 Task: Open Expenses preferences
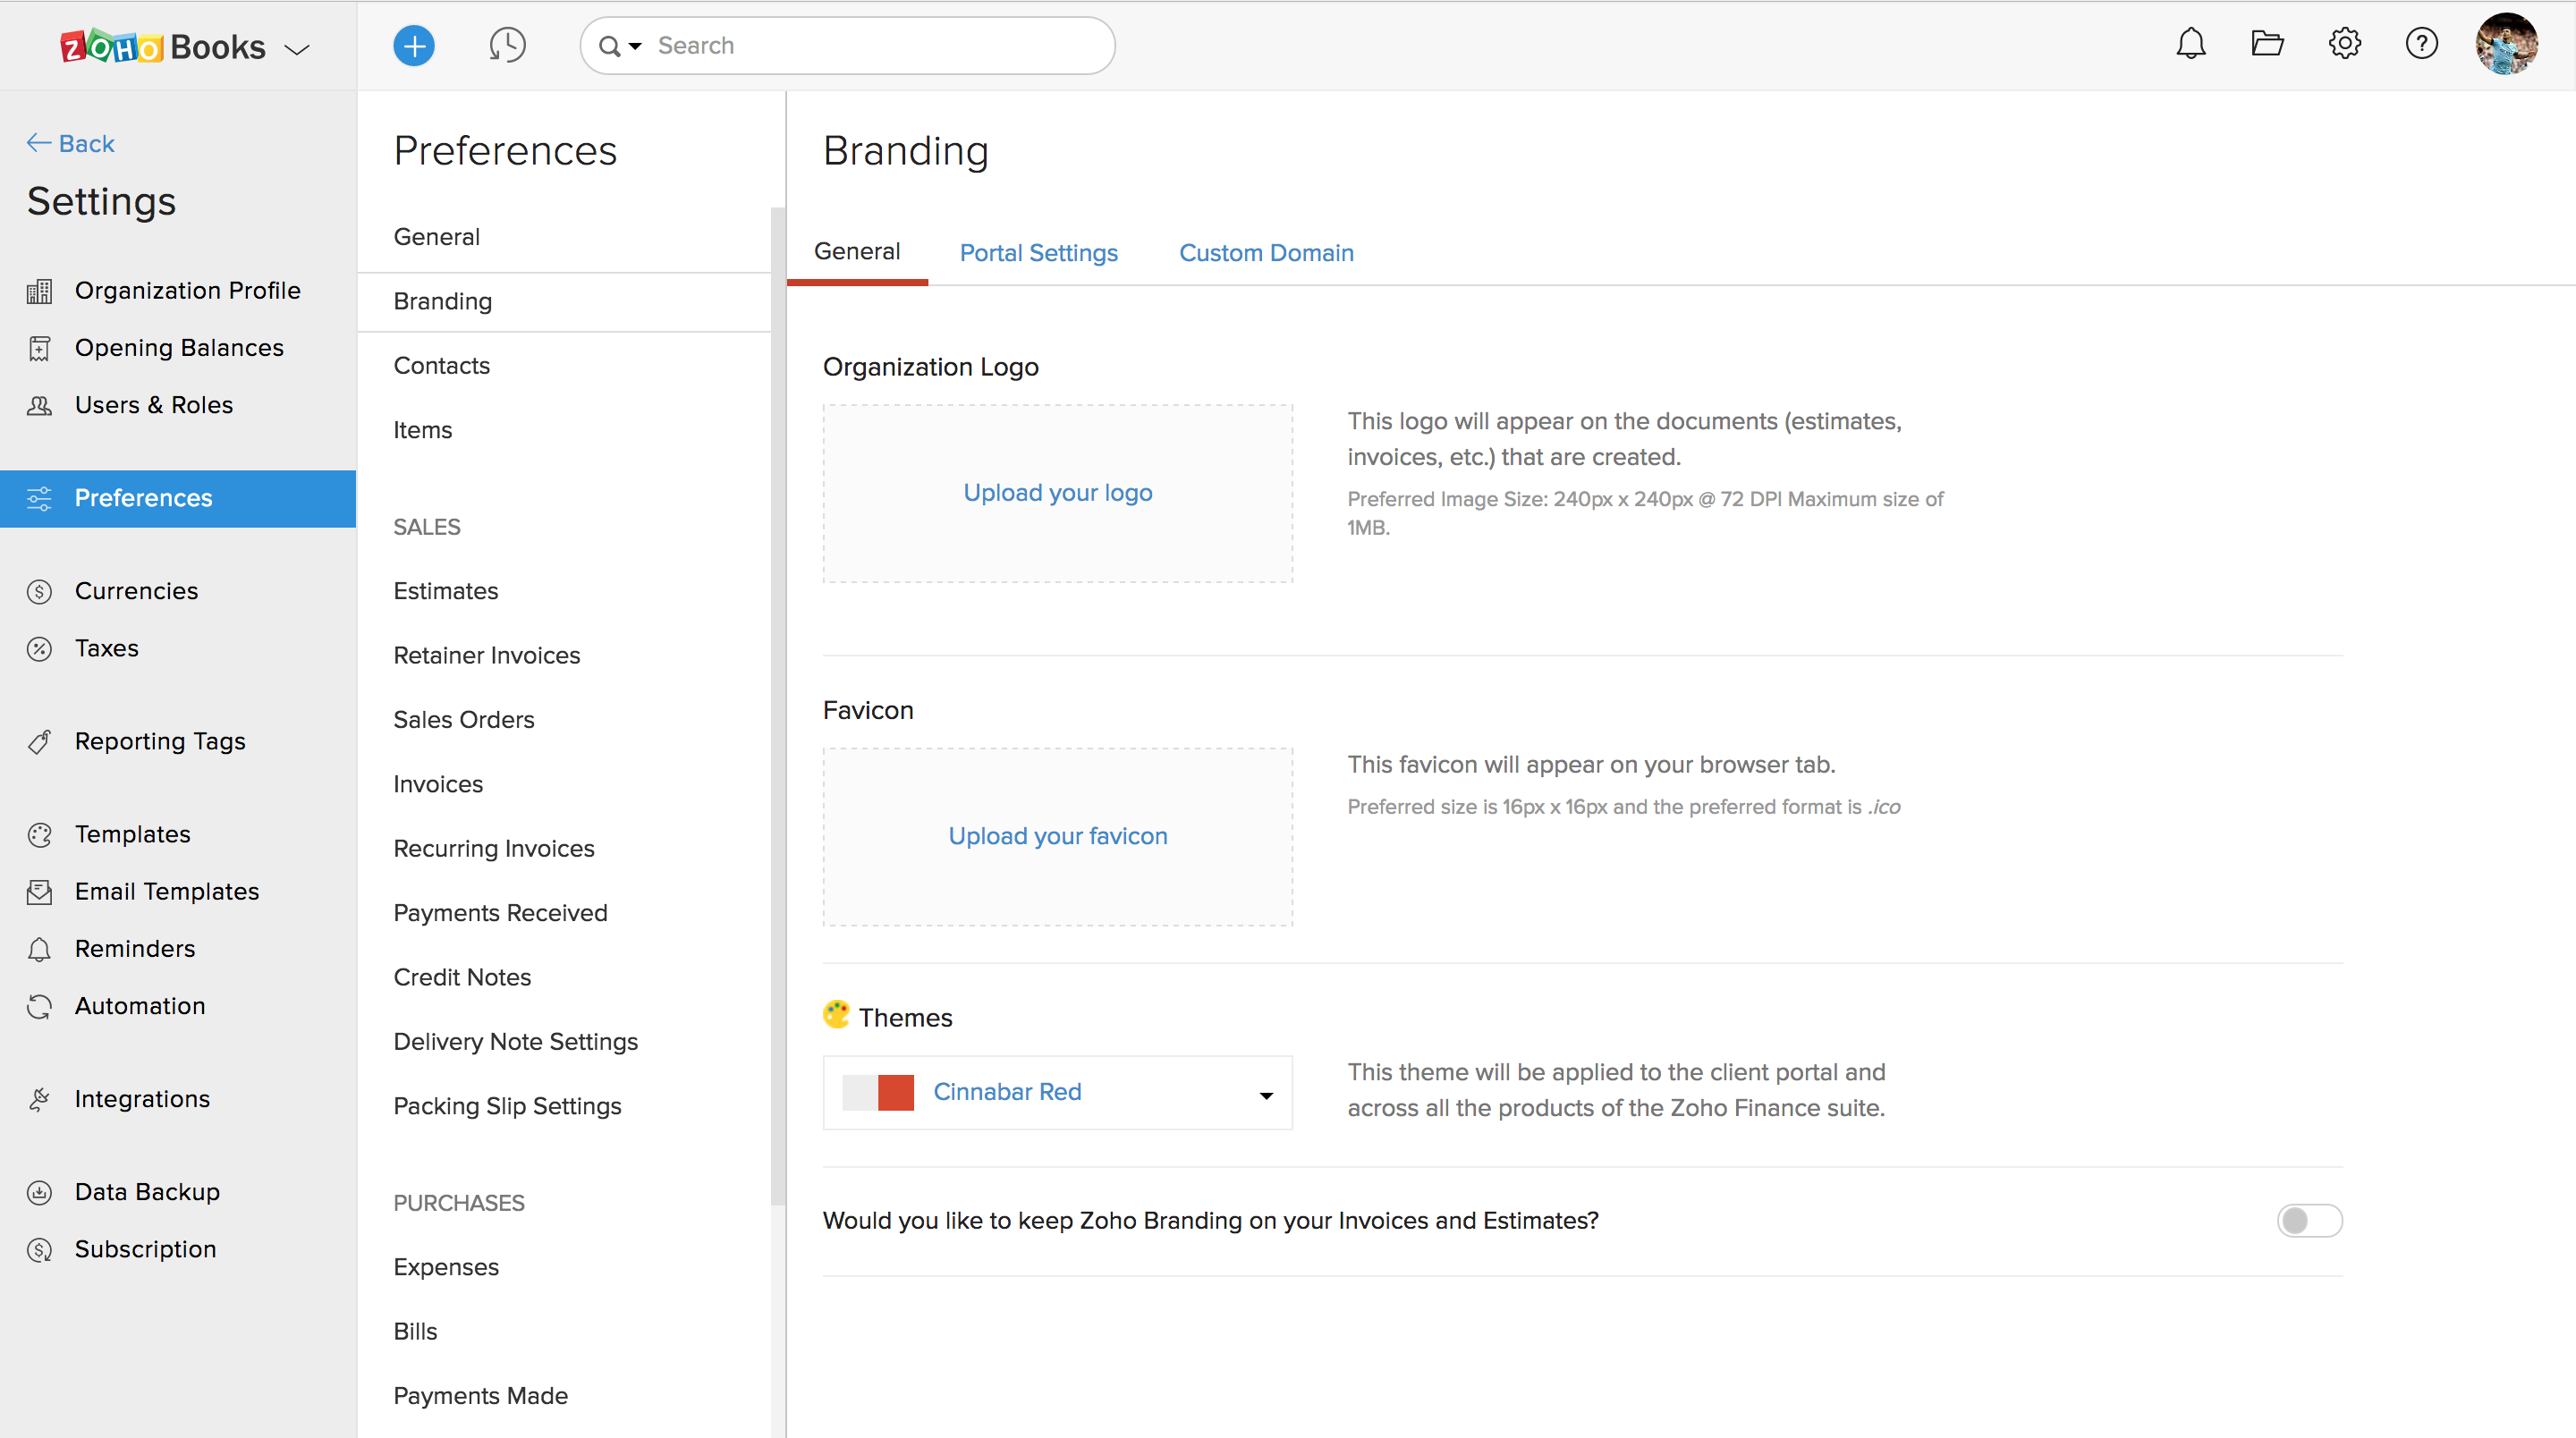coord(446,1267)
